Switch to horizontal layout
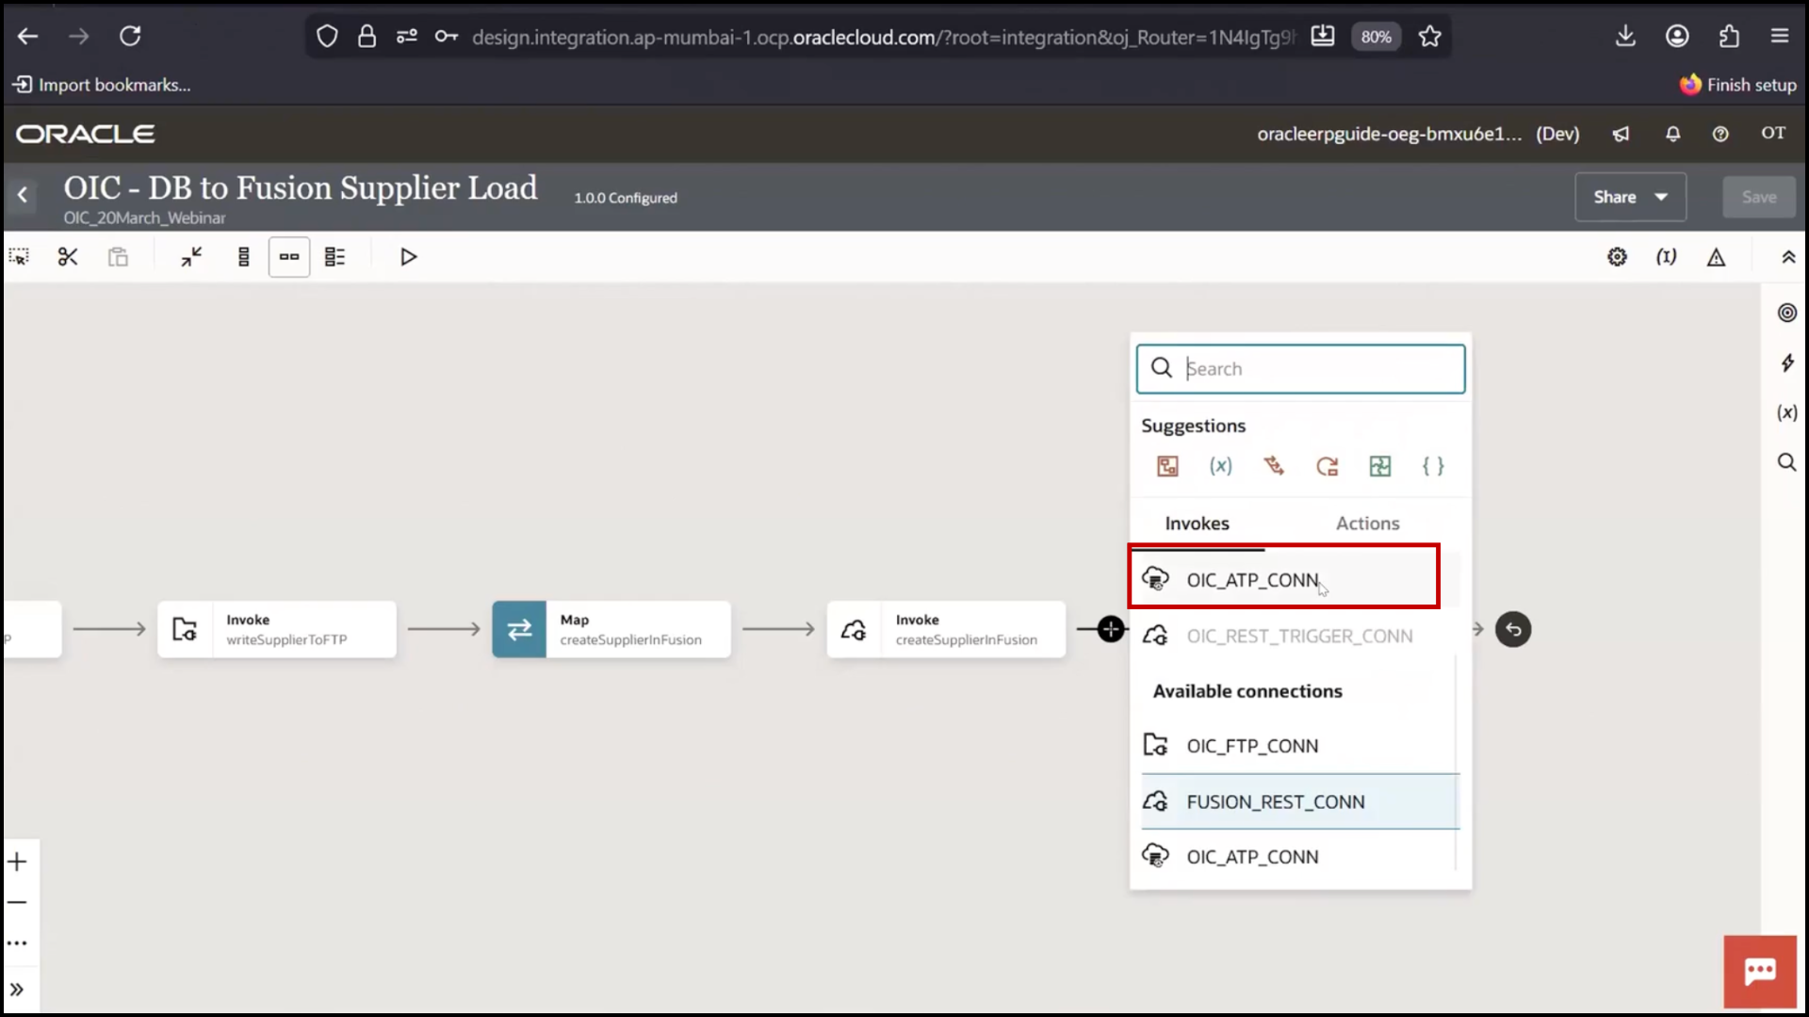 click(x=289, y=256)
